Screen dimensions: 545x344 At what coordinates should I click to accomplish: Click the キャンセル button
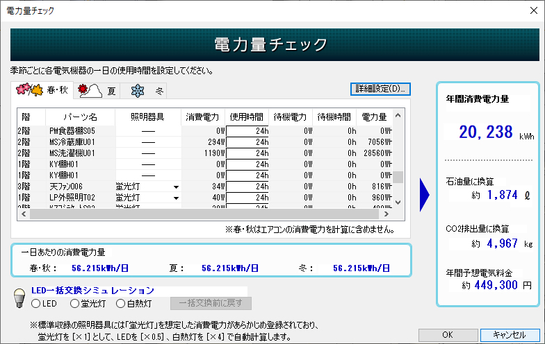click(x=510, y=335)
